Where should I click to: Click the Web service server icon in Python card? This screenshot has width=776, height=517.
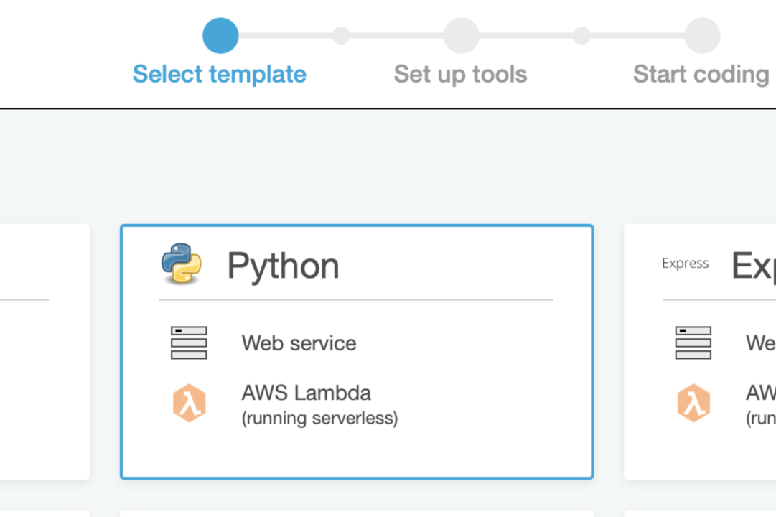pos(189,343)
